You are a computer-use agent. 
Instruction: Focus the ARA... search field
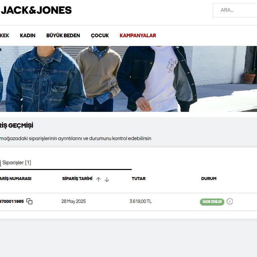pyautogui.click(x=235, y=10)
